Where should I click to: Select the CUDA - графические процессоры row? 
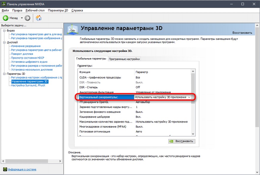coord(134,77)
